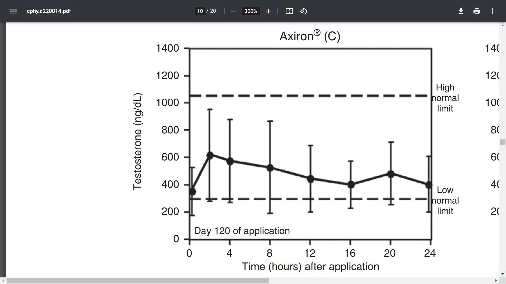The width and height of the screenshot is (506, 284).
Task: Click the 16 hour x-axis tick label
Action: click(x=350, y=253)
